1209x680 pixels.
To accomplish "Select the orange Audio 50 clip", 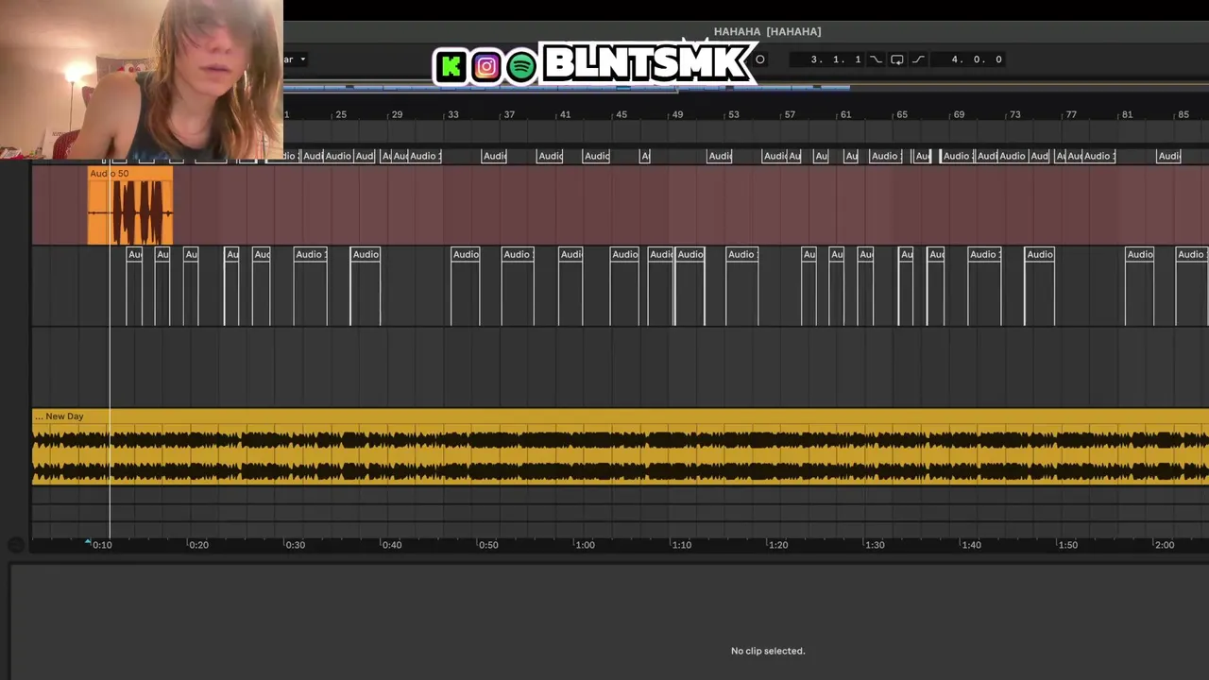I will (x=130, y=206).
